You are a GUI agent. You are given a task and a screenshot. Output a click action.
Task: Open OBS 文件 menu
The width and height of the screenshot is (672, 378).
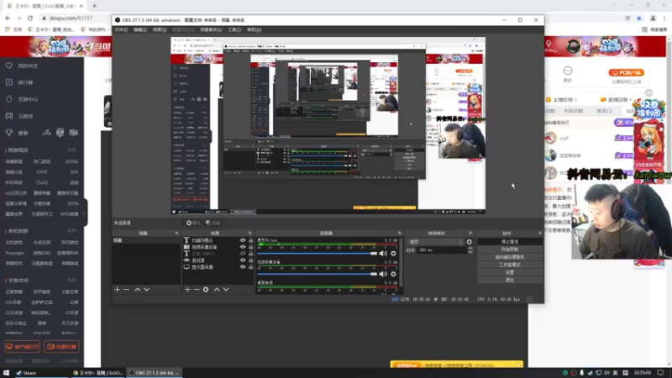click(121, 29)
